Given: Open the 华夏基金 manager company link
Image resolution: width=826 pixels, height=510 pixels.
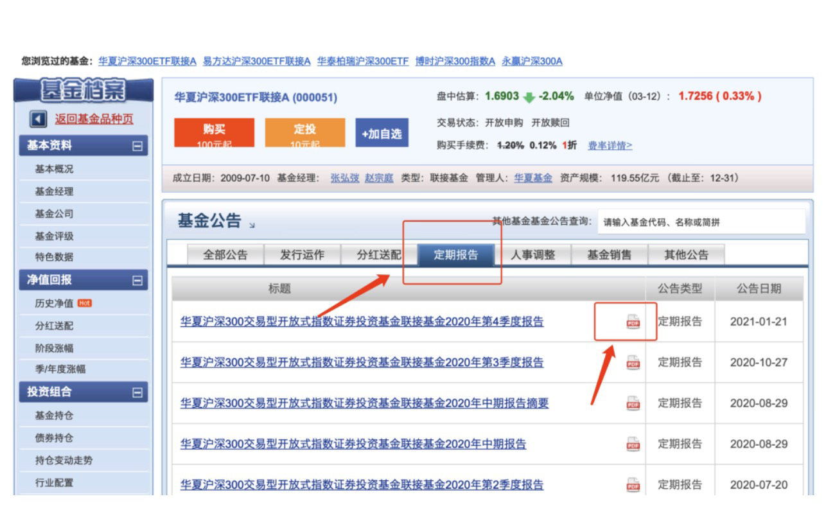Looking at the screenshot, I should pyautogui.click(x=533, y=178).
